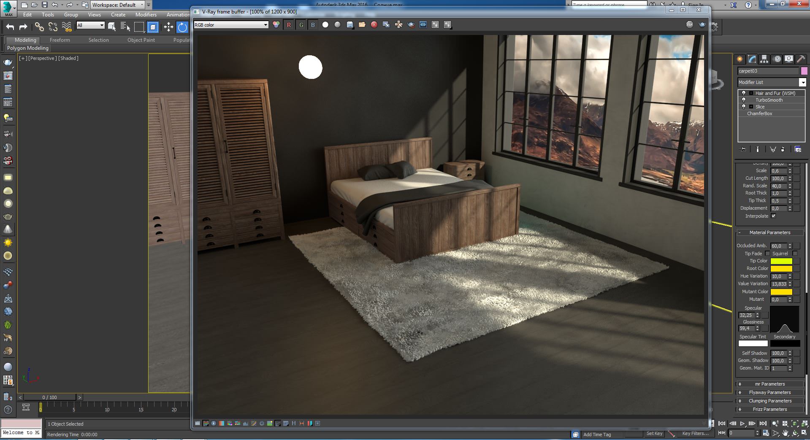The image size is (810, 440).
Task: Expand the mr Parameters rollout
Action: (x=770, y=384)
